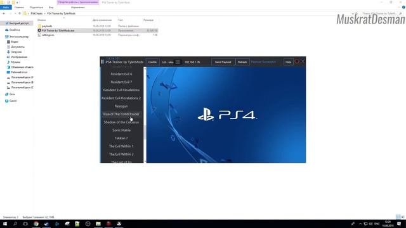Open the Главная ribbon tab in Explorer
The height and width of the screenshot is (228, 406).
tap(19, 8)
